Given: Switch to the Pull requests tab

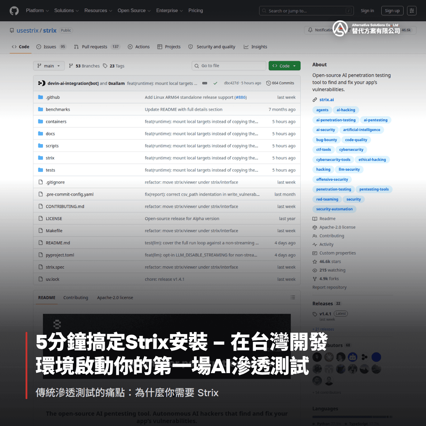Looking at the screenshot, I should click(97, 47).
